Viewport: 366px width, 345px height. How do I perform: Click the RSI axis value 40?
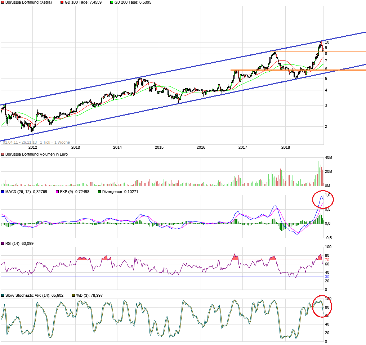click(x=327, y=272)
